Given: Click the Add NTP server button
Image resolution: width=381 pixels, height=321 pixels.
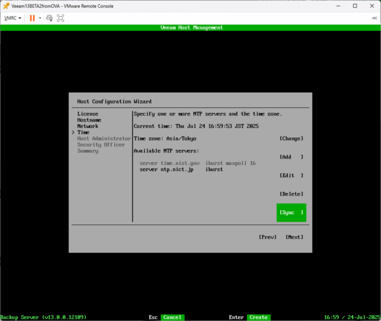Looking at the screenshot, I should tap(291, 157).
